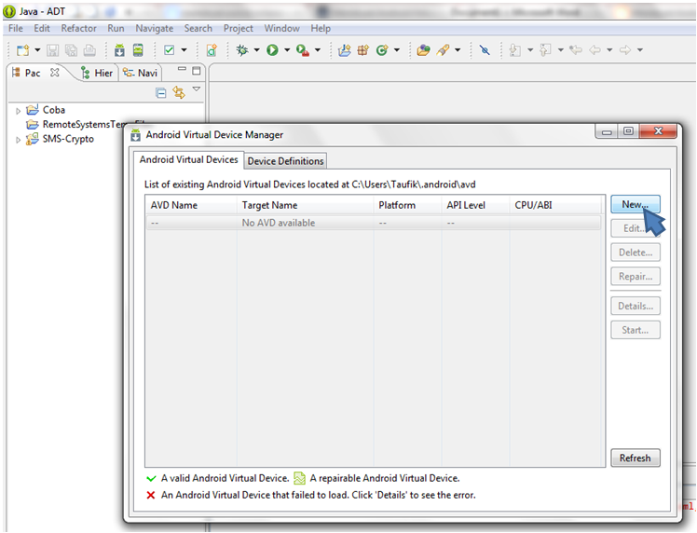Image resolution: width=697 pixels, height=533 pixels.
Task: Click the Target Name column header
Action: [306, 205]
